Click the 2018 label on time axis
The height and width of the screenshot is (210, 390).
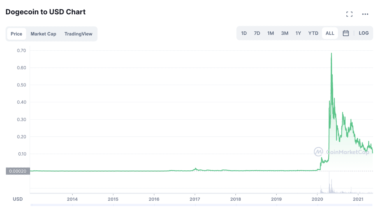(235, 199)
